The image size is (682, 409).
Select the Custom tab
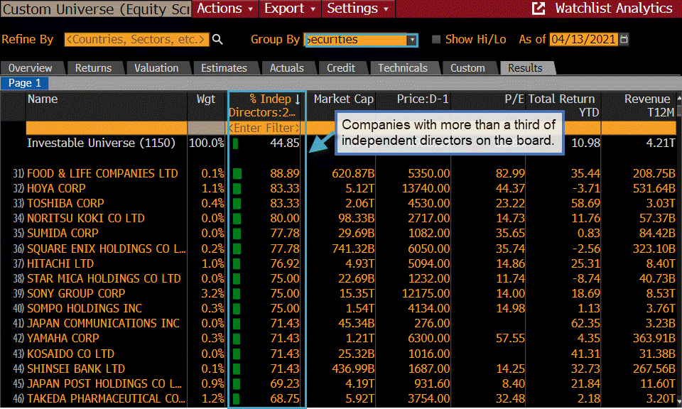pos(467,67)
